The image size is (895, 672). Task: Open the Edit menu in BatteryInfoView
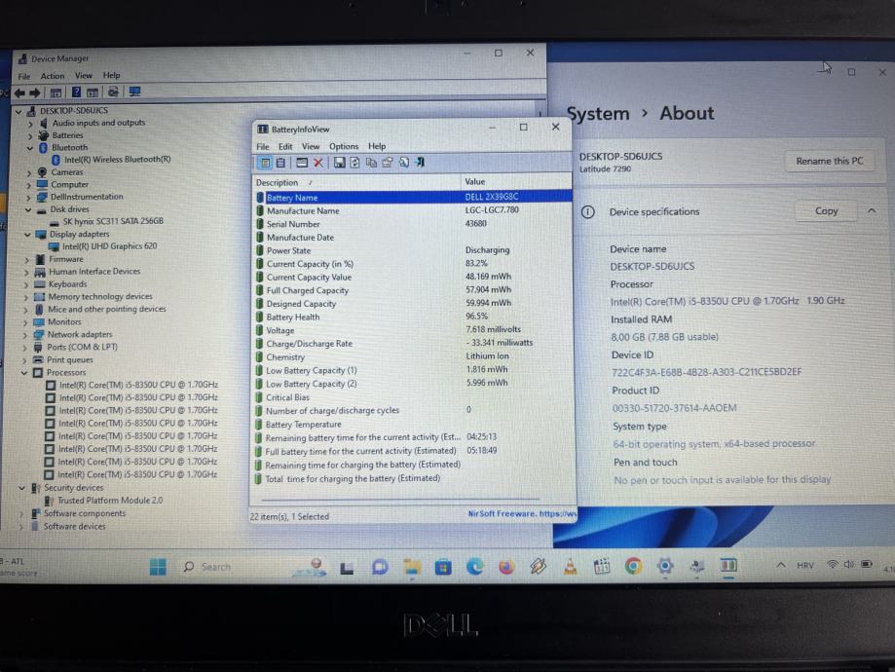[285, 147]
